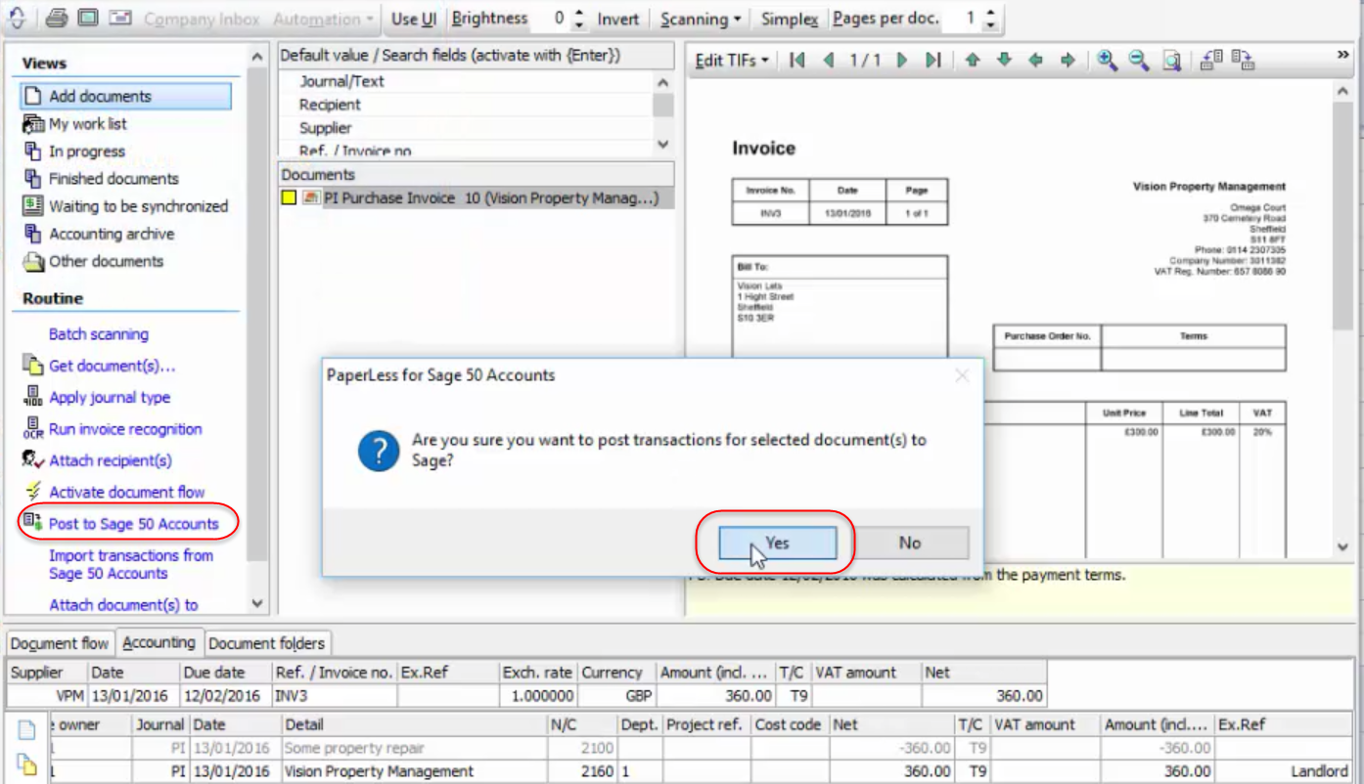This screenshot has height=784, width=1364.
Task: Open Waiting to be synchronized view
Action: (138, 206)
